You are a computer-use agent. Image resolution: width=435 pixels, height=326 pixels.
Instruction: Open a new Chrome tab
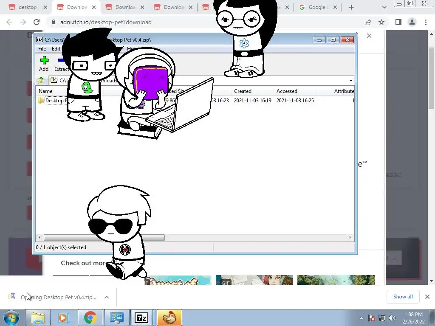(351, 8)
